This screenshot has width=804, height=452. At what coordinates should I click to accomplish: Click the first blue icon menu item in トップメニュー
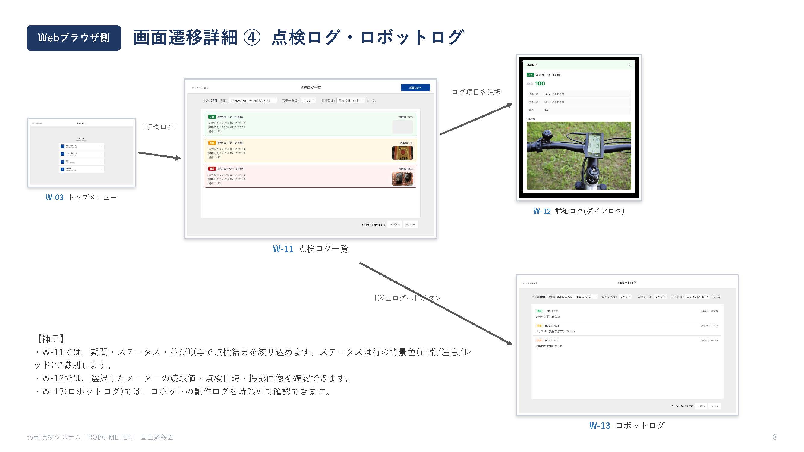[x=81, y=146]
